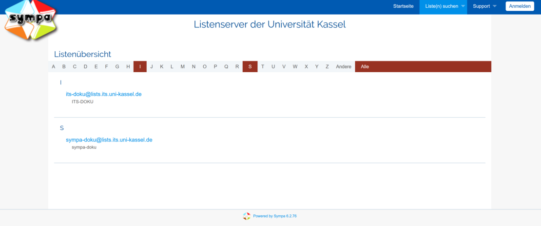Open the Startseite page
Screen dimensions: 541x226
[x=404, y=6]
